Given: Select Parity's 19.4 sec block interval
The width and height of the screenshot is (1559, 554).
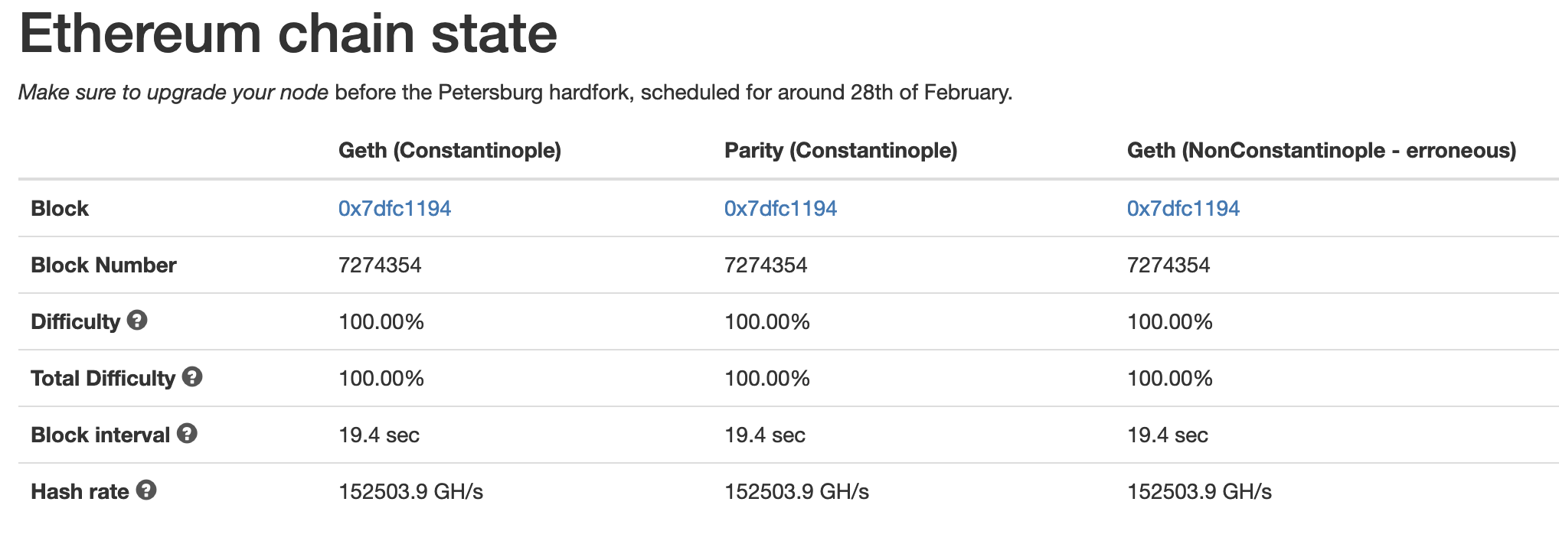Looking at the screenshot, I should pyautogui.click(x=765, y=435).
